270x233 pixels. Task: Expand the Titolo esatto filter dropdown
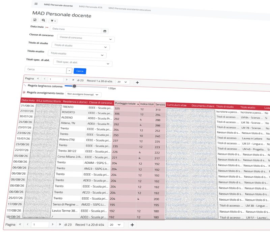102,55
